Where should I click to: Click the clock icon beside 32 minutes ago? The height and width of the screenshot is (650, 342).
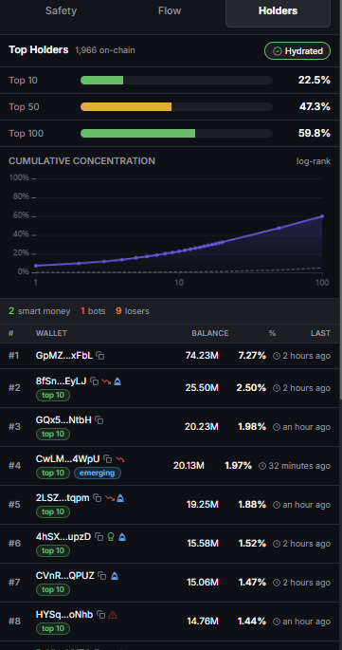pos(262,466)
